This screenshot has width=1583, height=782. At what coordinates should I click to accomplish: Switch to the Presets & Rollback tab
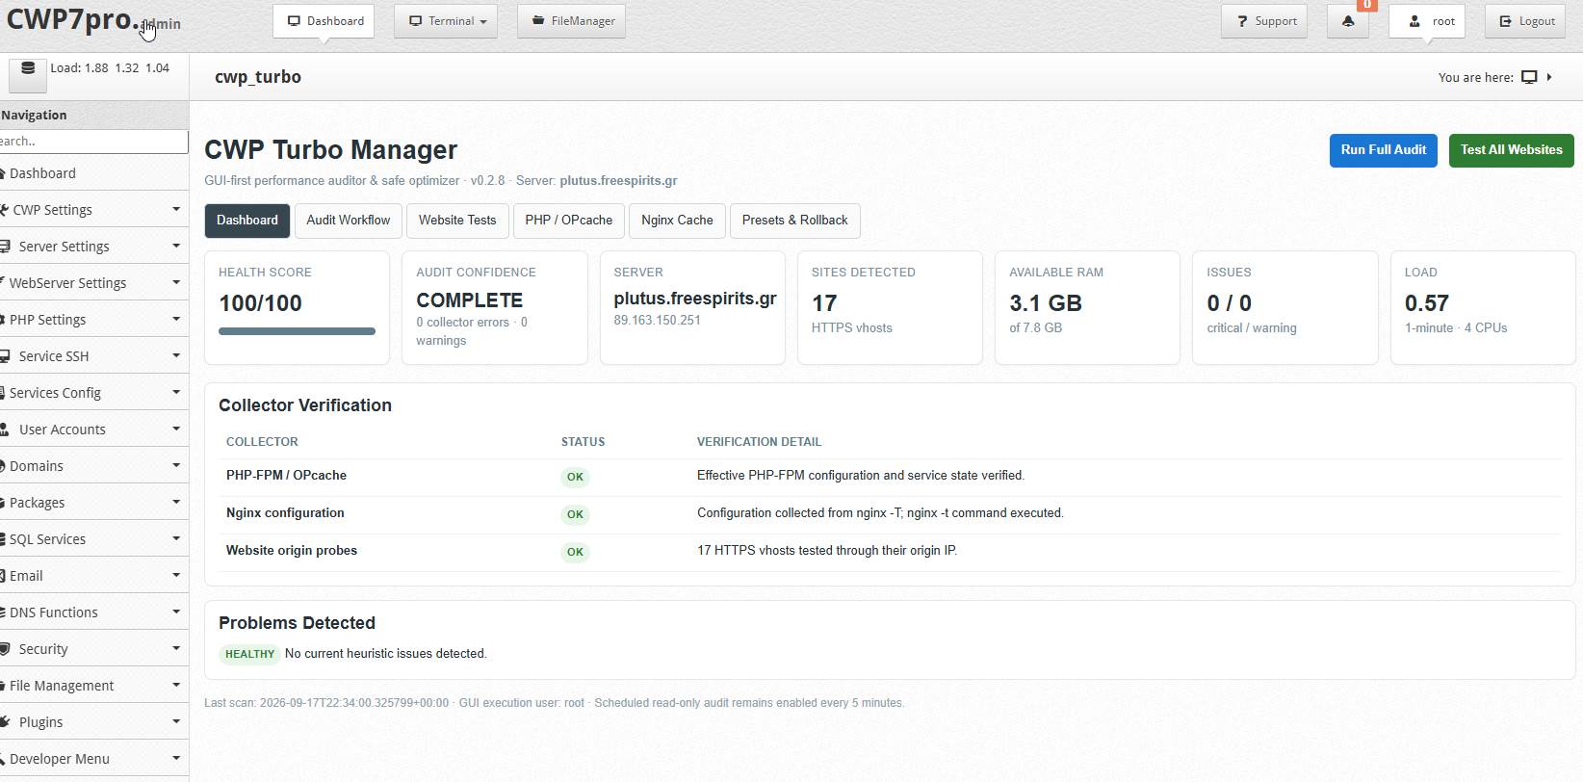[x=795, y=221]
